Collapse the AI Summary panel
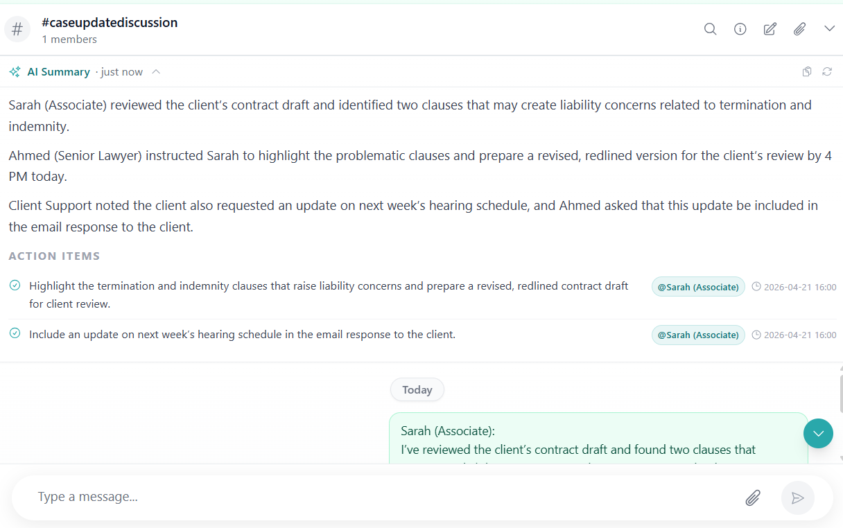 point(157,72)
